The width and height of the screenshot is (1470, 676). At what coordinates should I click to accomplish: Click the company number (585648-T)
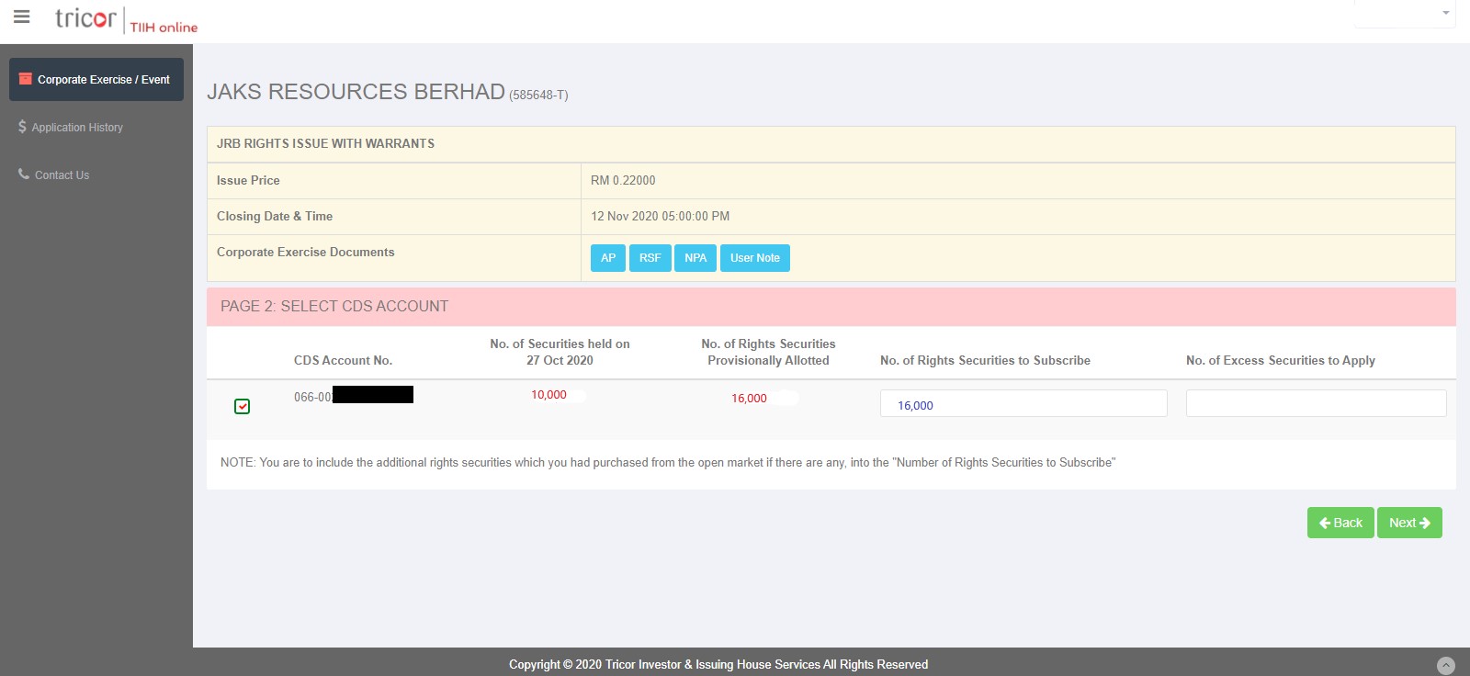[538, 96]
